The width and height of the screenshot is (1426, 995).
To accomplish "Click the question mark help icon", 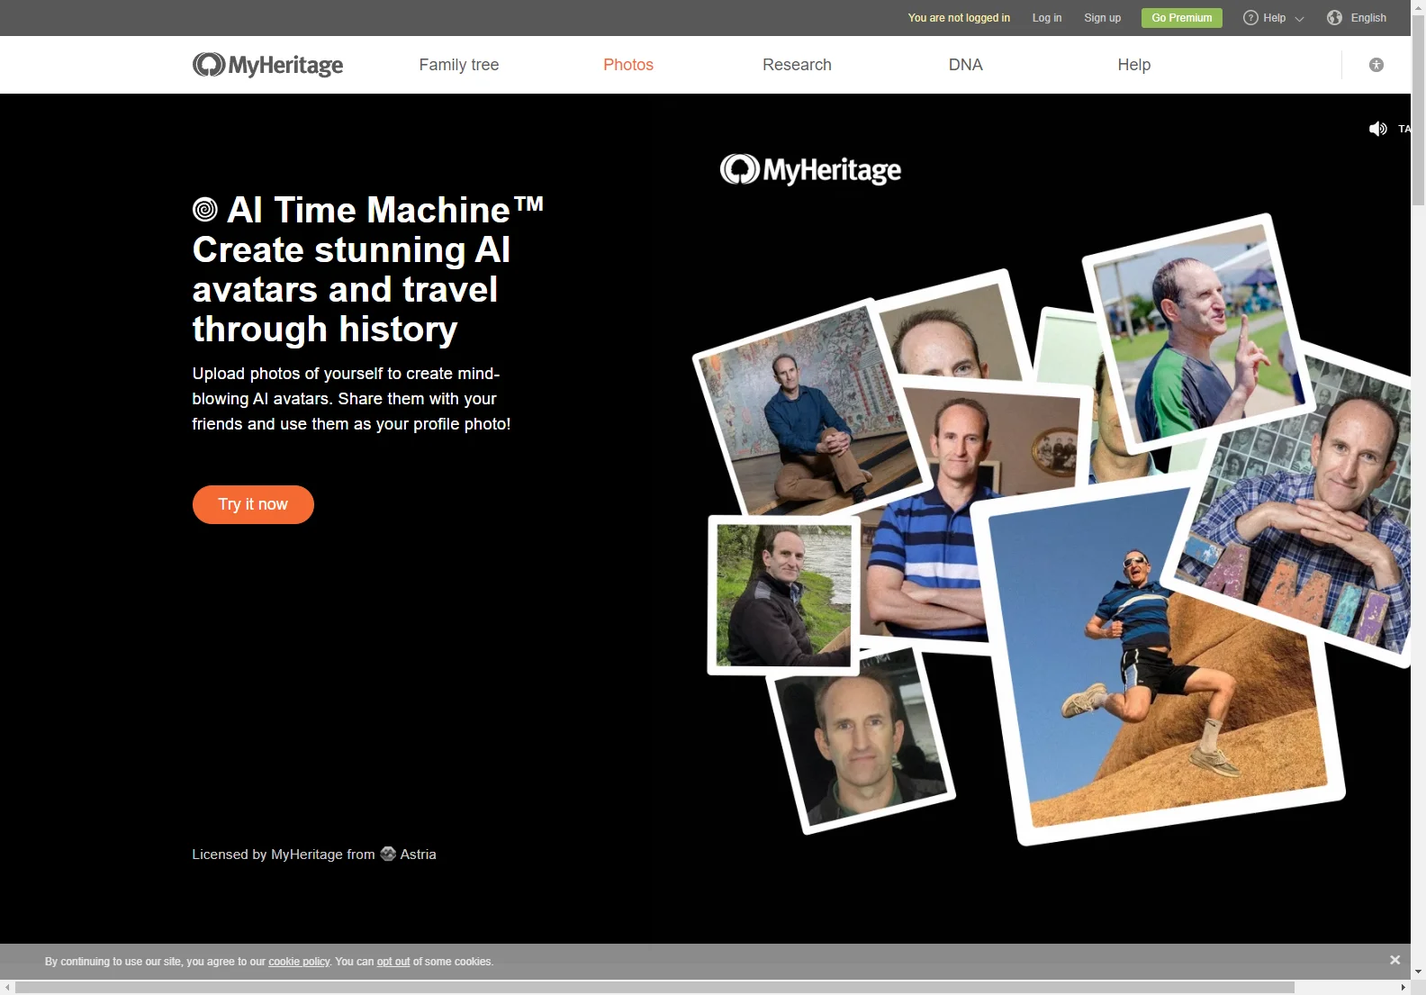I will [x=1250, y=18].
